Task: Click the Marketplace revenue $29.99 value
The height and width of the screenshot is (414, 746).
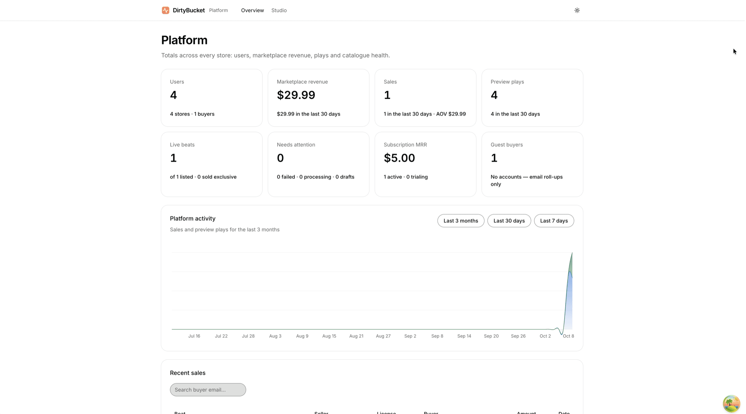Action: (296, 95)
